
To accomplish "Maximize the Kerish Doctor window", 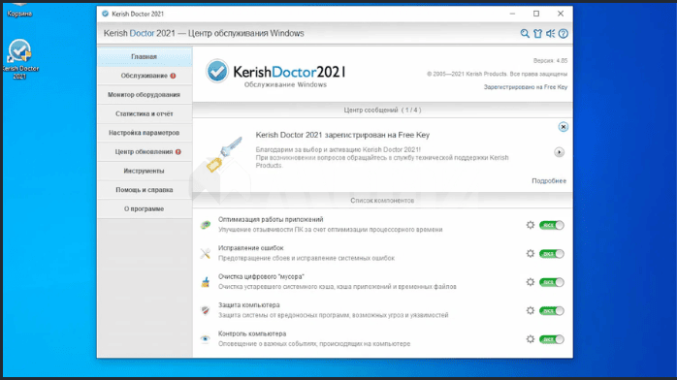I will (536, 14).
